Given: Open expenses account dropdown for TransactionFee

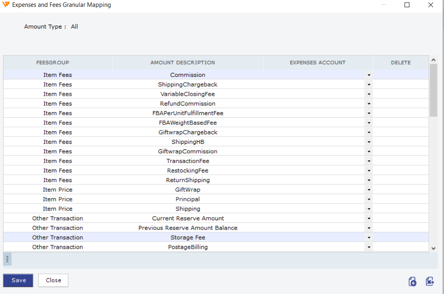Looking at the screenshot, I should click(369, 161).
